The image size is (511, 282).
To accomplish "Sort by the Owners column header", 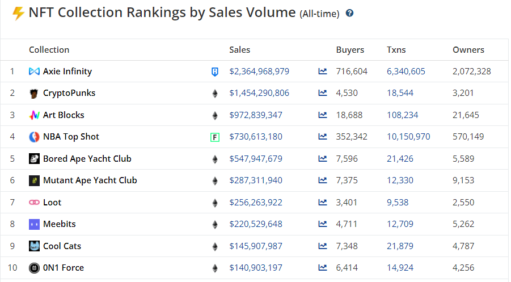I will [x=468, y=50].
